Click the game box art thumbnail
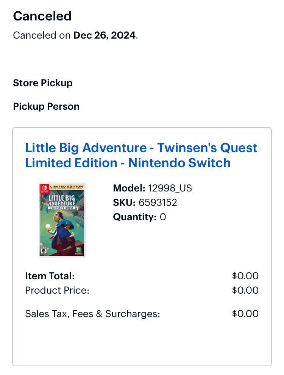Viewport: 284px width, 375px height. click(x=62, y=220)
